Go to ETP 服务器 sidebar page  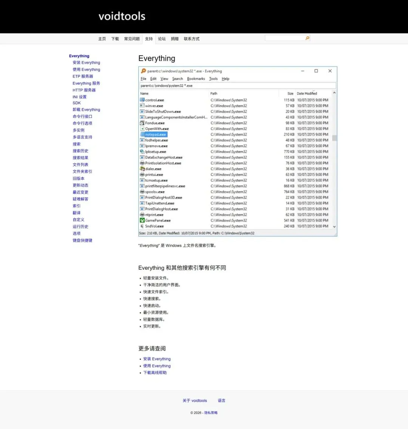click(83, 76)
